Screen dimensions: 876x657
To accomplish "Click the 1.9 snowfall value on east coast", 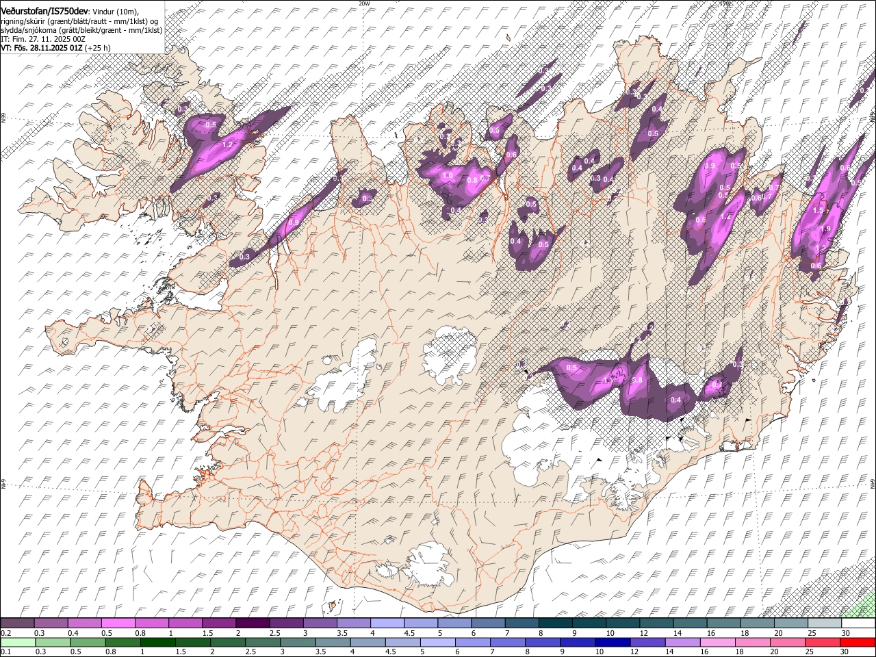I will [825, 229].
